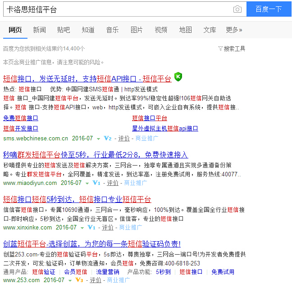
Task: Open the 免费短信接口 sublink
Action: (21, 118)
